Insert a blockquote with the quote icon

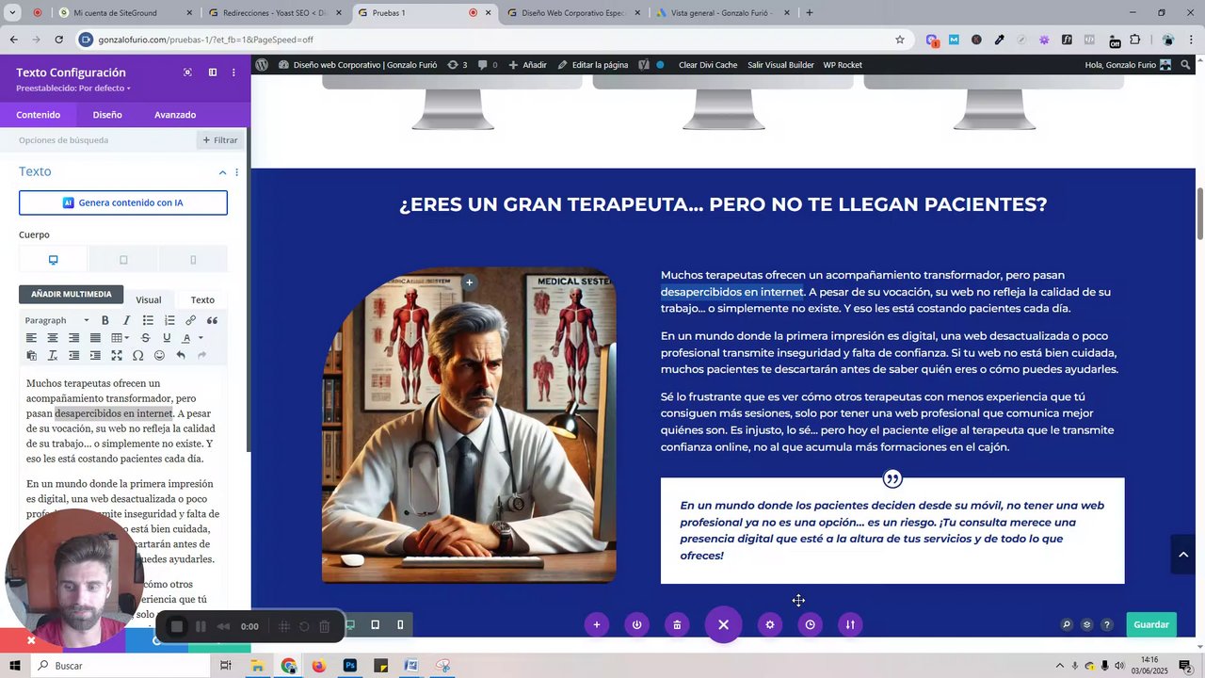point(212,320)
